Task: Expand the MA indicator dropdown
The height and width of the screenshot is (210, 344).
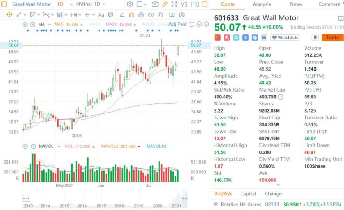Action: tap(49, 25)
